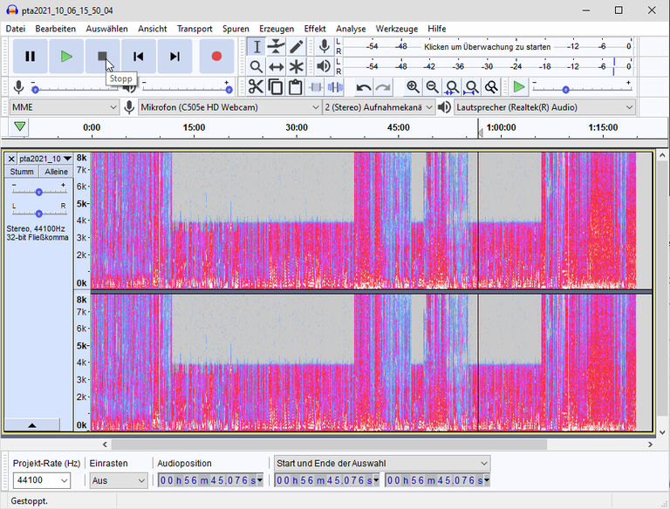Click the Pause transport button
This screenshot has width=670, height=509.
[30, 56]
